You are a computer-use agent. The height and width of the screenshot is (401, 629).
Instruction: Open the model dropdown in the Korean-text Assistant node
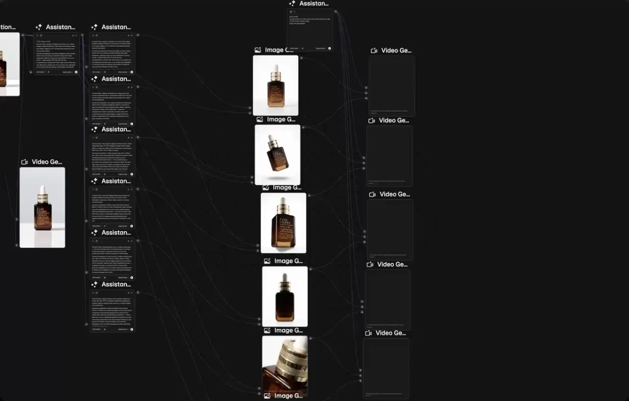tap(294, 48)
